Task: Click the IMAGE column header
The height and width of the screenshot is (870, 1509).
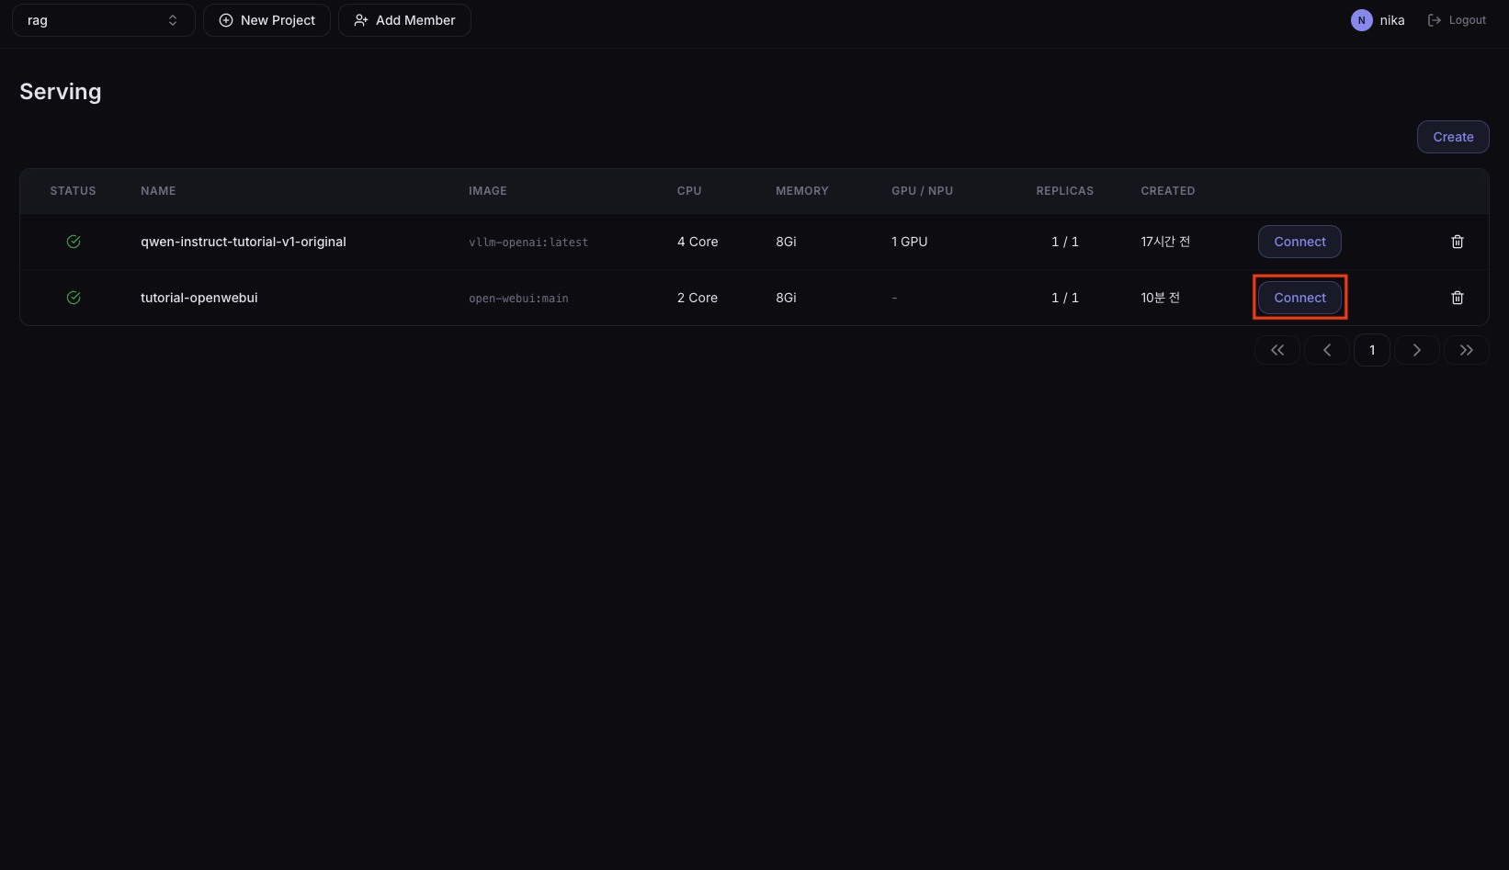Action: click(x=488, y=191)
